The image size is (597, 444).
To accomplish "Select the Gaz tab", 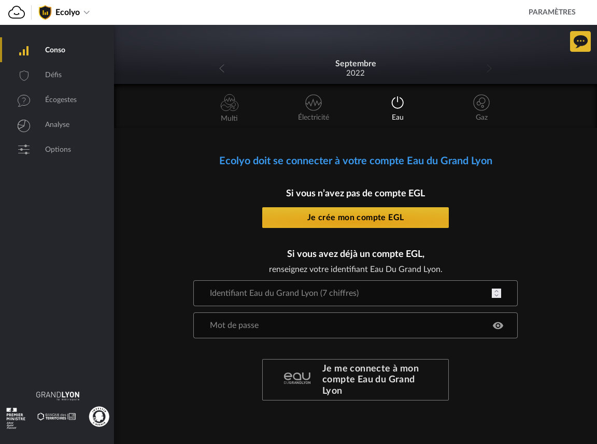I will coord(481,108).
